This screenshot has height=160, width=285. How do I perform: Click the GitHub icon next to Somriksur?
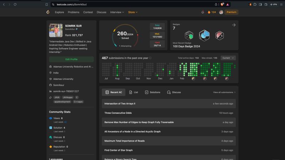[x=51, y=85]
